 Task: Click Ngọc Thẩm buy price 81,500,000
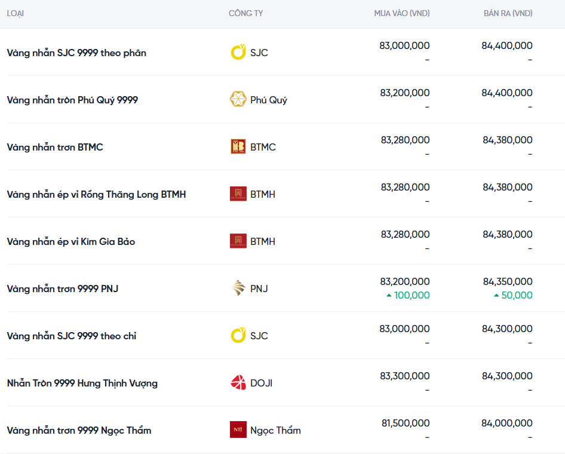[x=406, y=423]
